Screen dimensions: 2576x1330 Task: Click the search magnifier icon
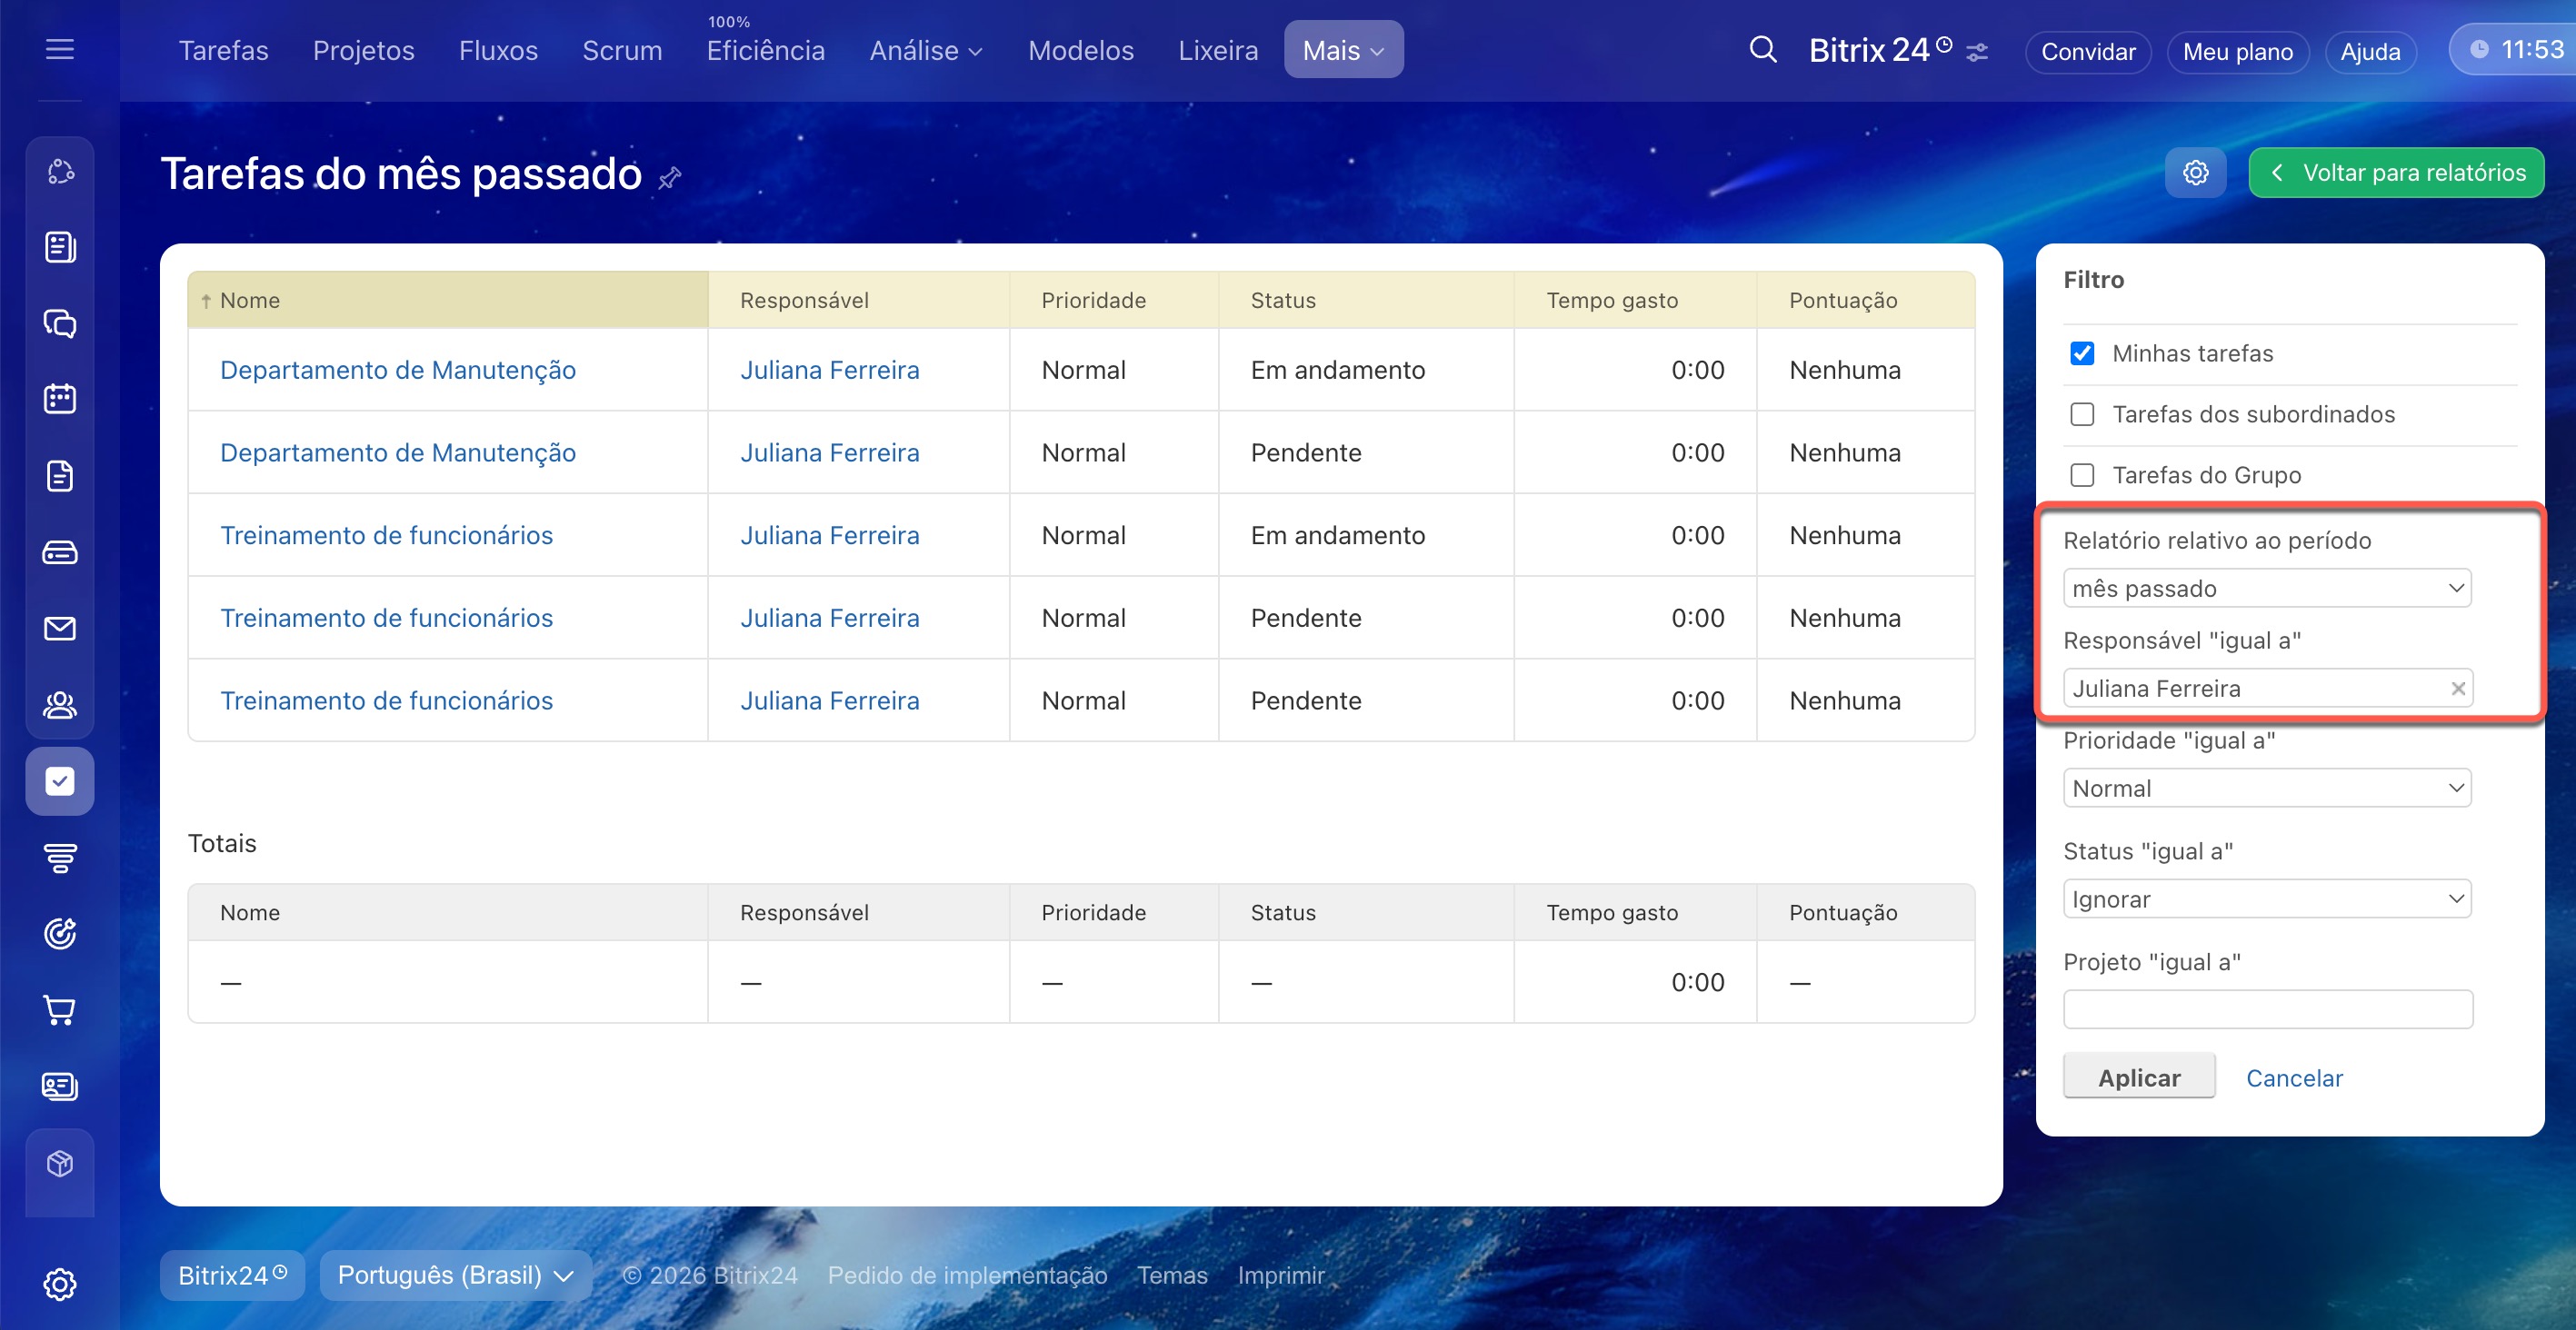coord(1762,49)
